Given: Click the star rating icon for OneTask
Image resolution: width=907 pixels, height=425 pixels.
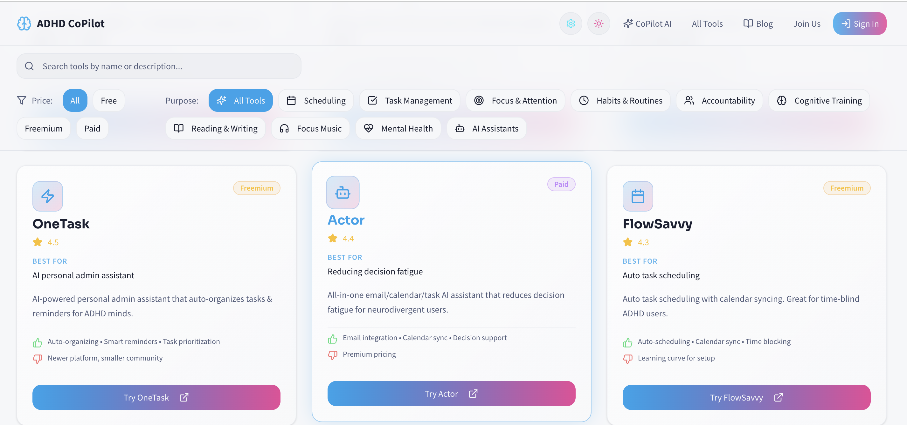Looking at the screenshot, I should pos(38,242).
